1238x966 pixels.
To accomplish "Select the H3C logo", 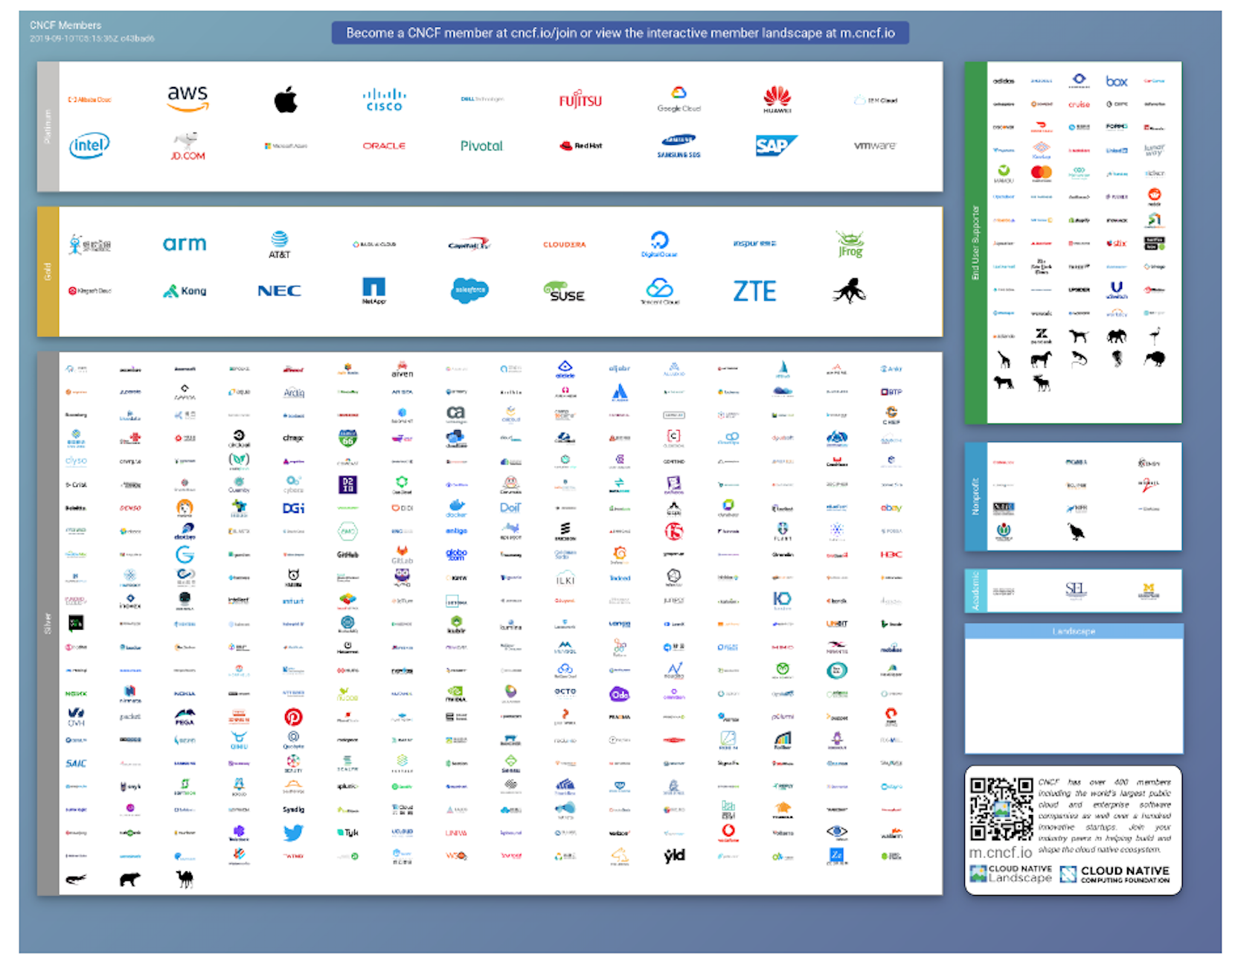I will [x=891, y=554].
